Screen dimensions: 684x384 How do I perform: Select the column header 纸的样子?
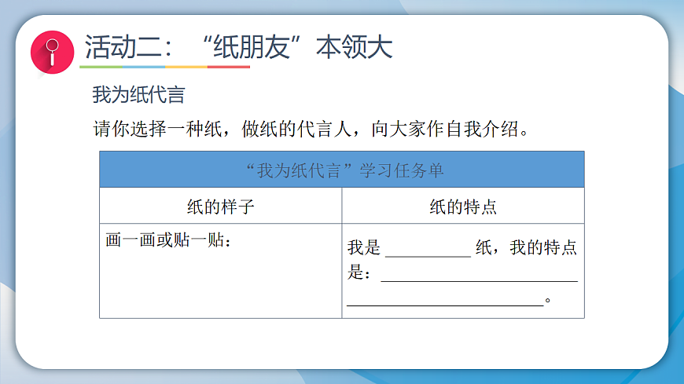[221, 207]
